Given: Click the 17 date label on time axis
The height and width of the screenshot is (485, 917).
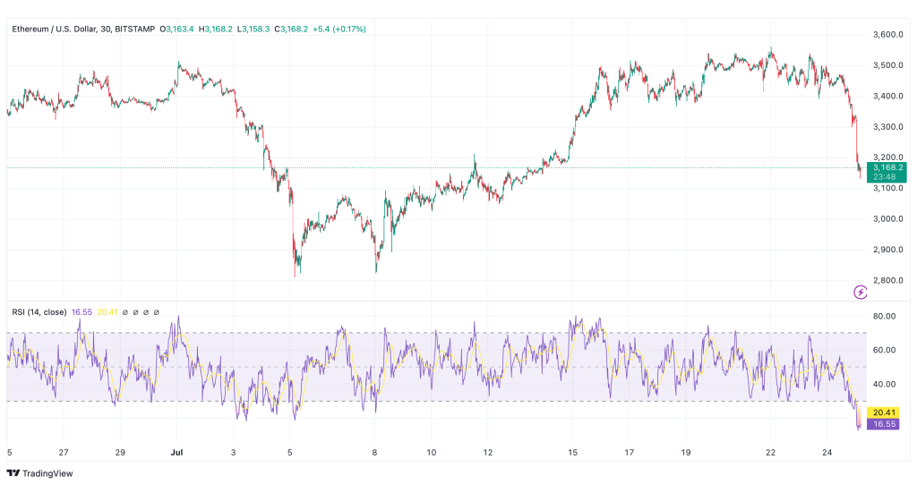Looking at the screenshot, I should coord(630,452).
